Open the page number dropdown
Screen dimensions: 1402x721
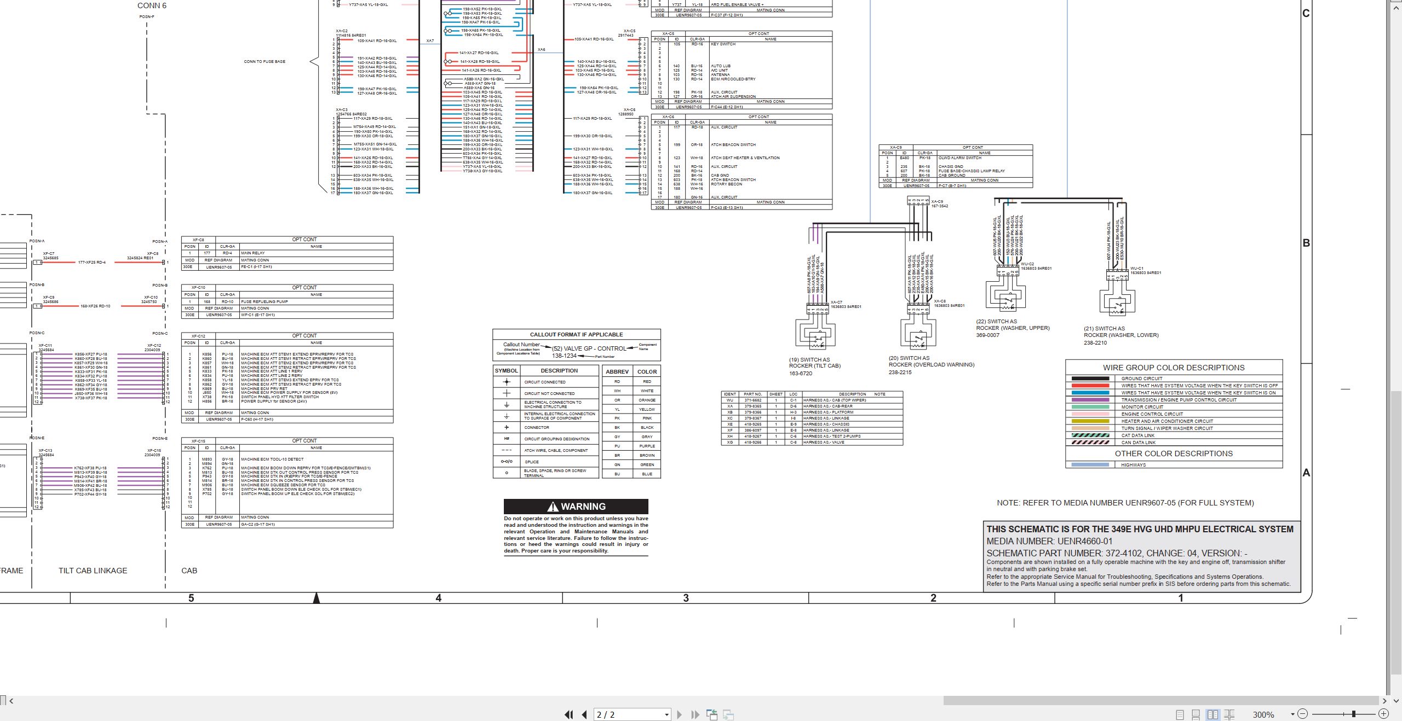pyautogui.click(x=666, y=714)
